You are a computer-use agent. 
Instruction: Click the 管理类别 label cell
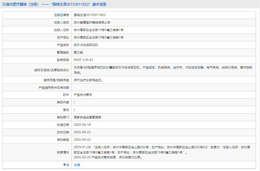[37, 52]
